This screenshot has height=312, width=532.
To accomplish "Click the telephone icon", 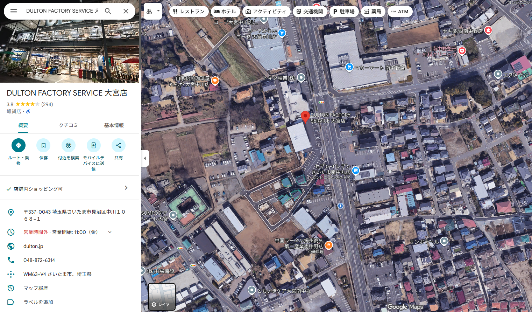I will click(x=11, y=260).
